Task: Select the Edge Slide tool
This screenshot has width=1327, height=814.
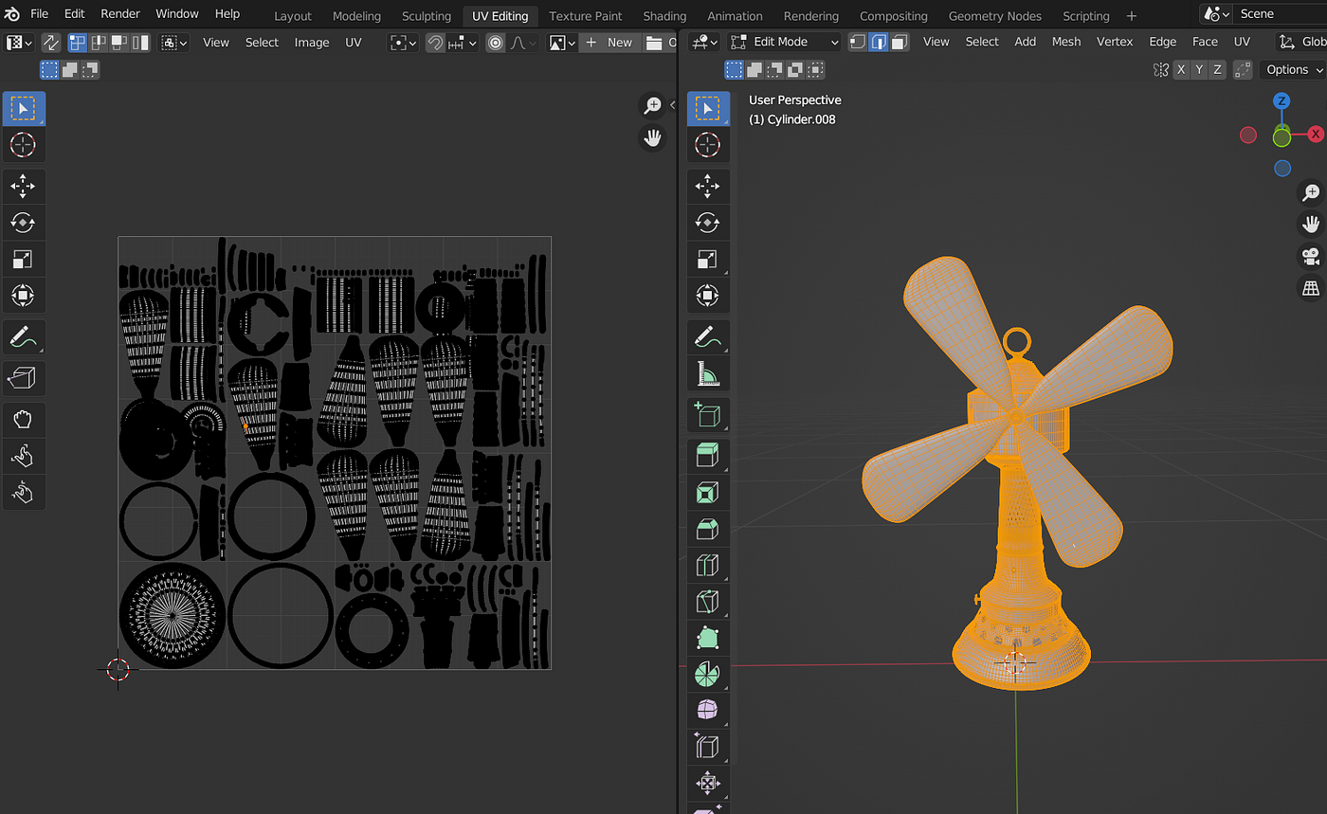Action: [x=708, y=749]
